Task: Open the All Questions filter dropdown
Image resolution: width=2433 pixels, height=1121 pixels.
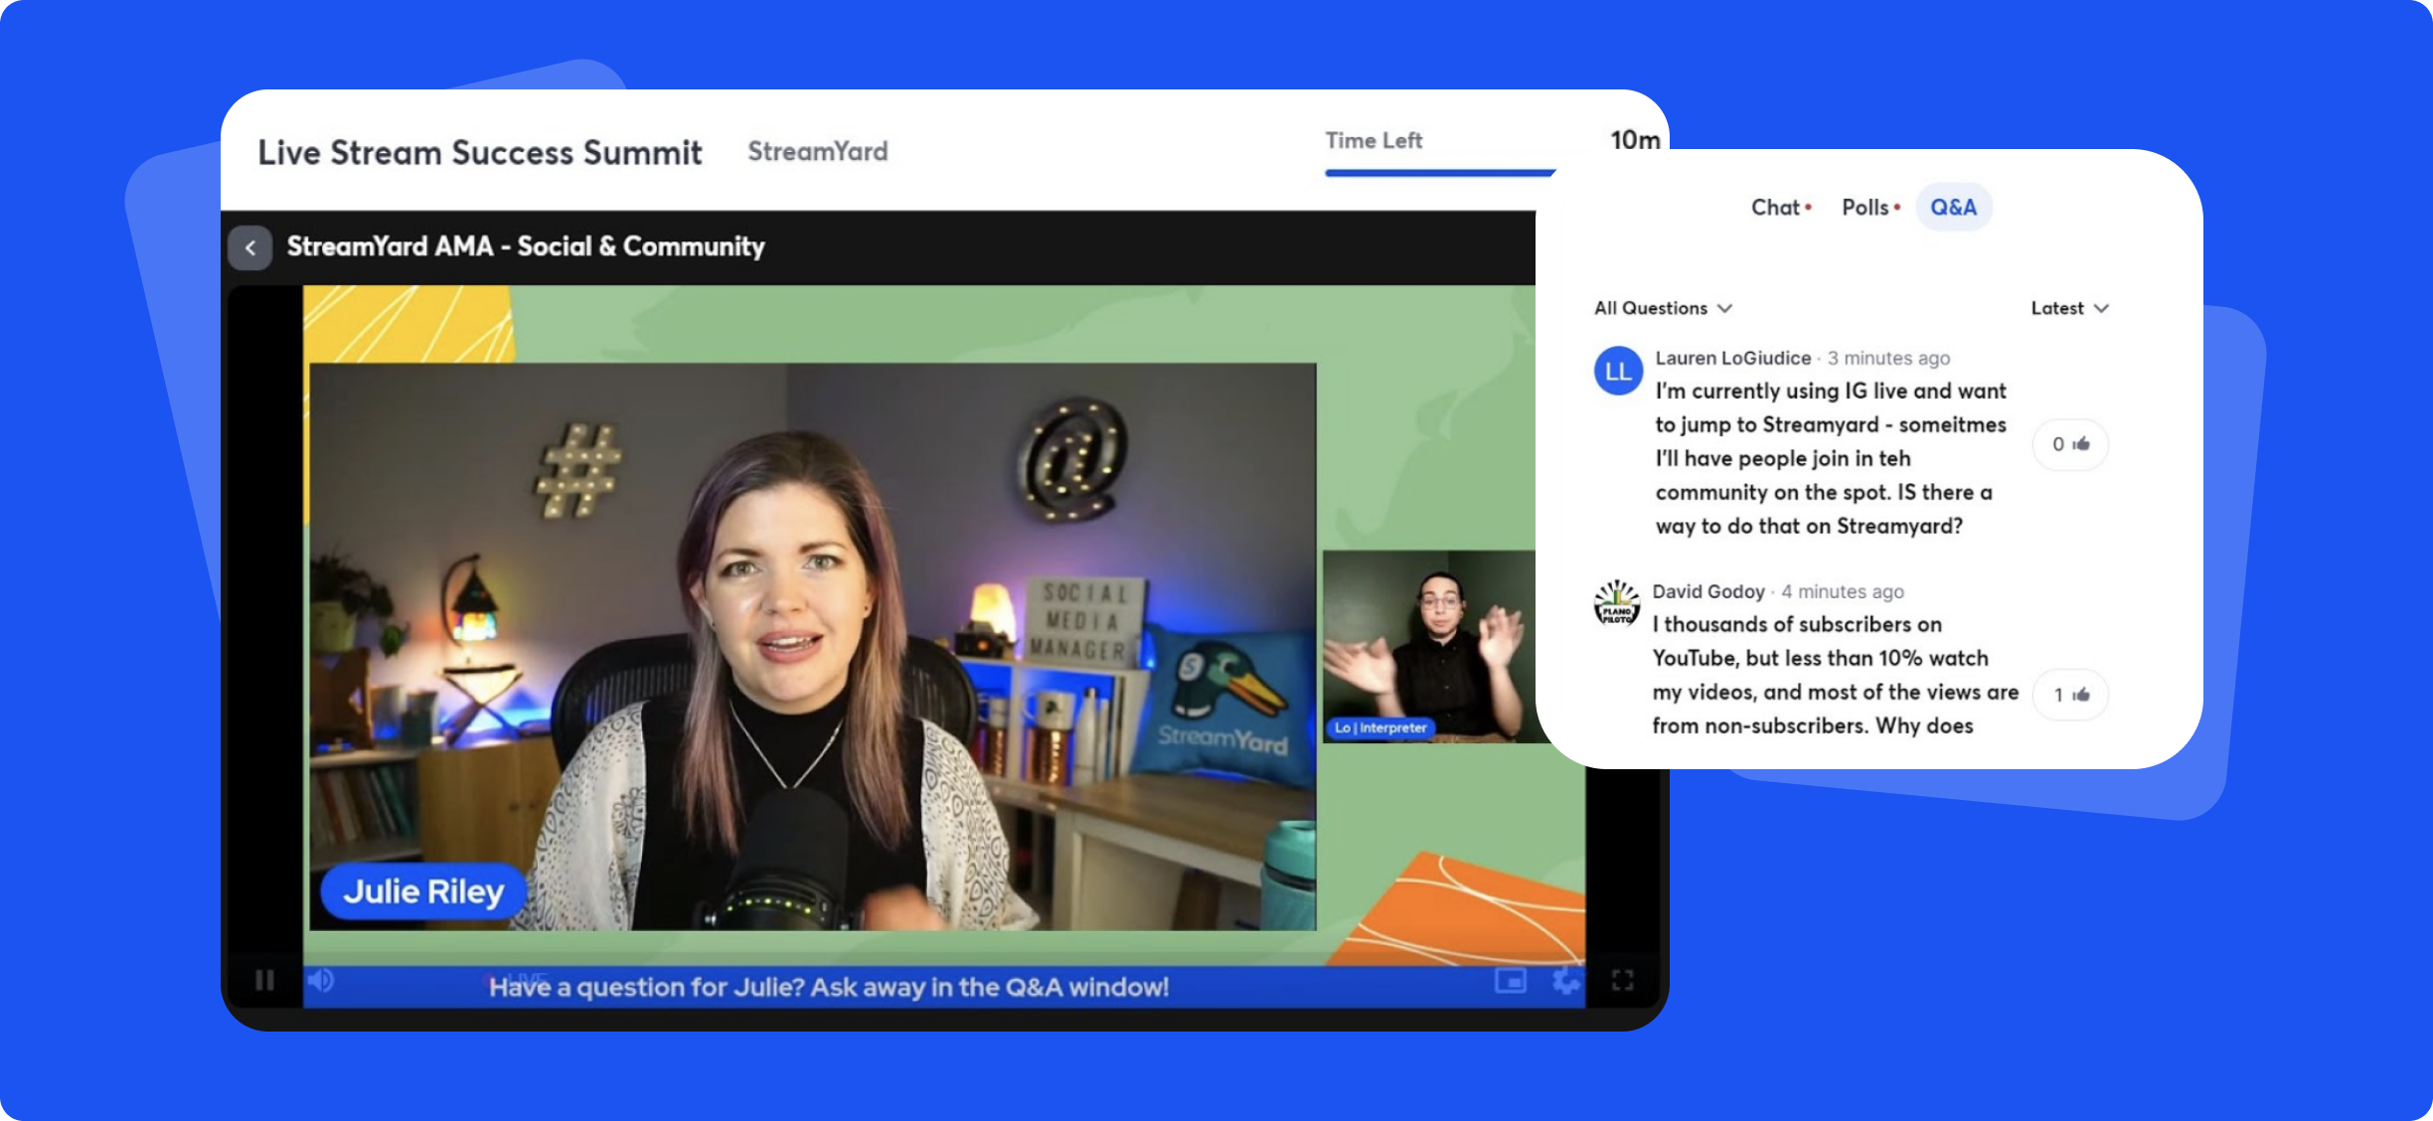Action: click(x=1663, y=308)
